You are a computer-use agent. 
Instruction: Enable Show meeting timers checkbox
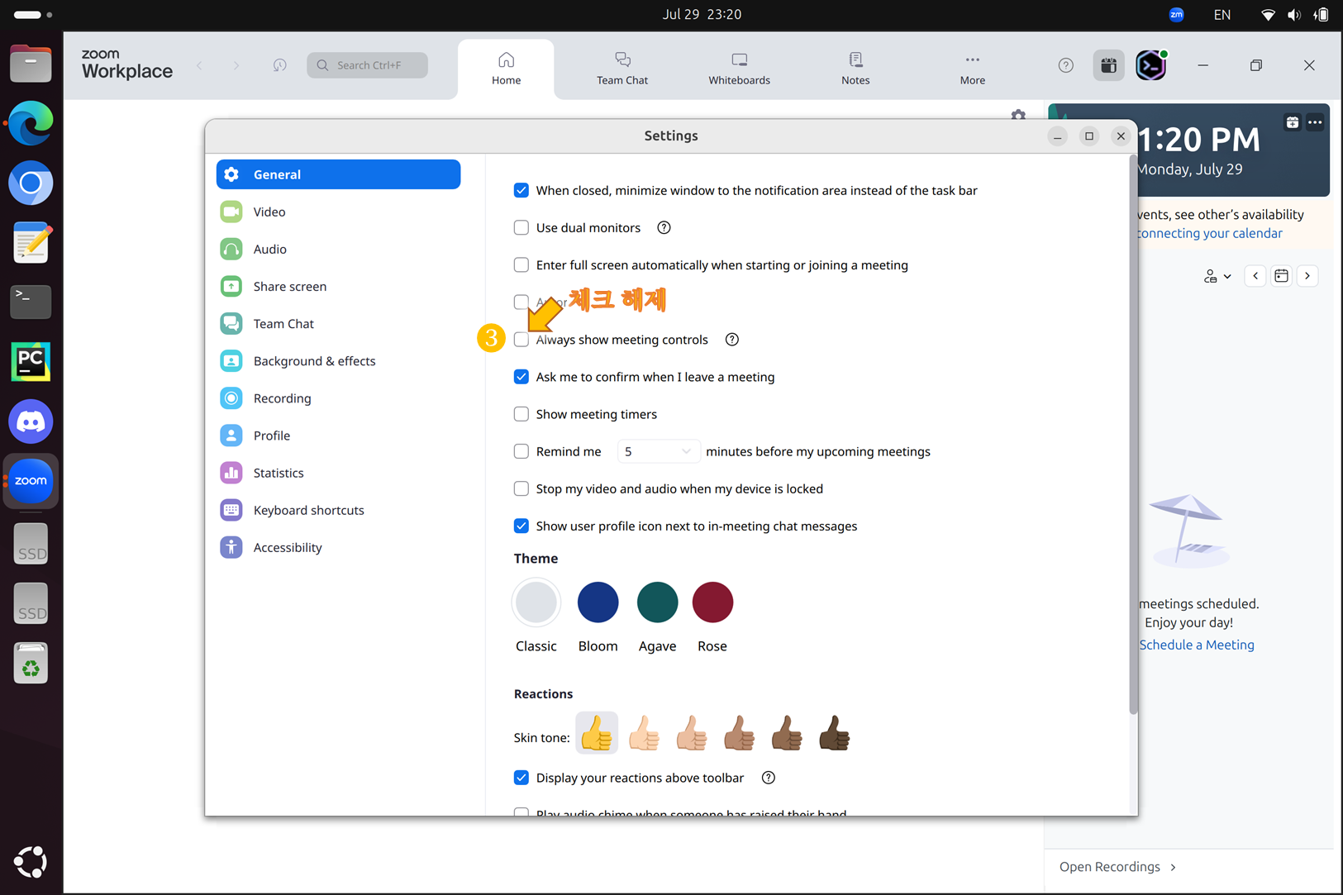coord(521,414)
